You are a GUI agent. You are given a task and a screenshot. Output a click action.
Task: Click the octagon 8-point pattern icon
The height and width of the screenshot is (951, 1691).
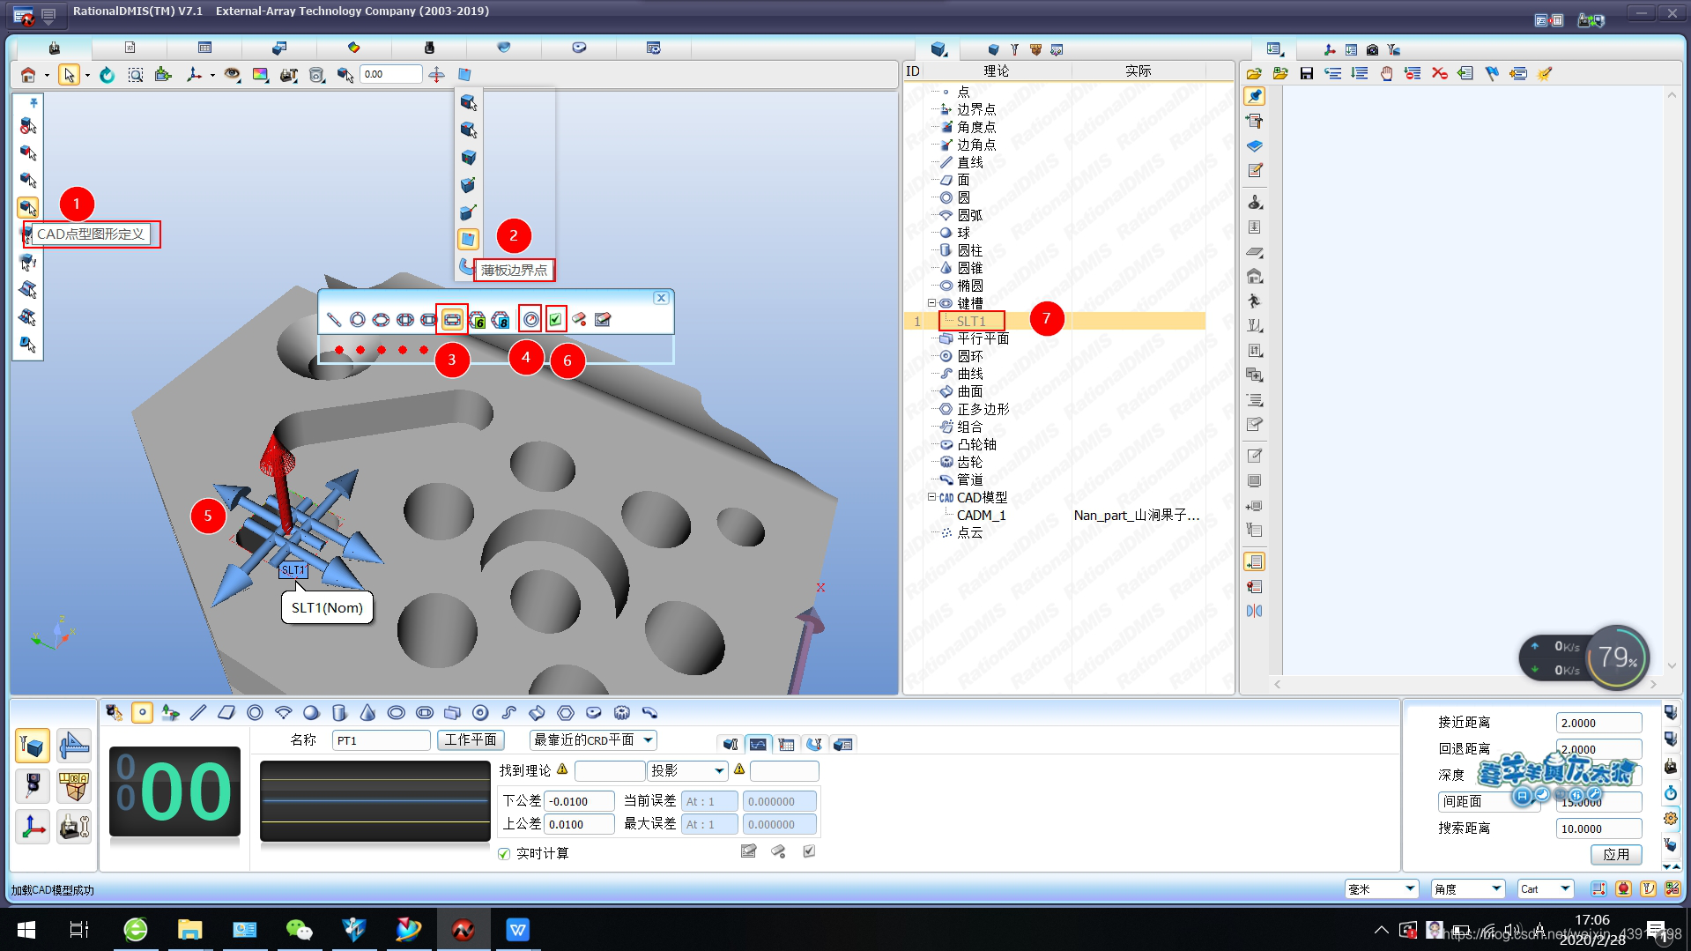(501, 320)
